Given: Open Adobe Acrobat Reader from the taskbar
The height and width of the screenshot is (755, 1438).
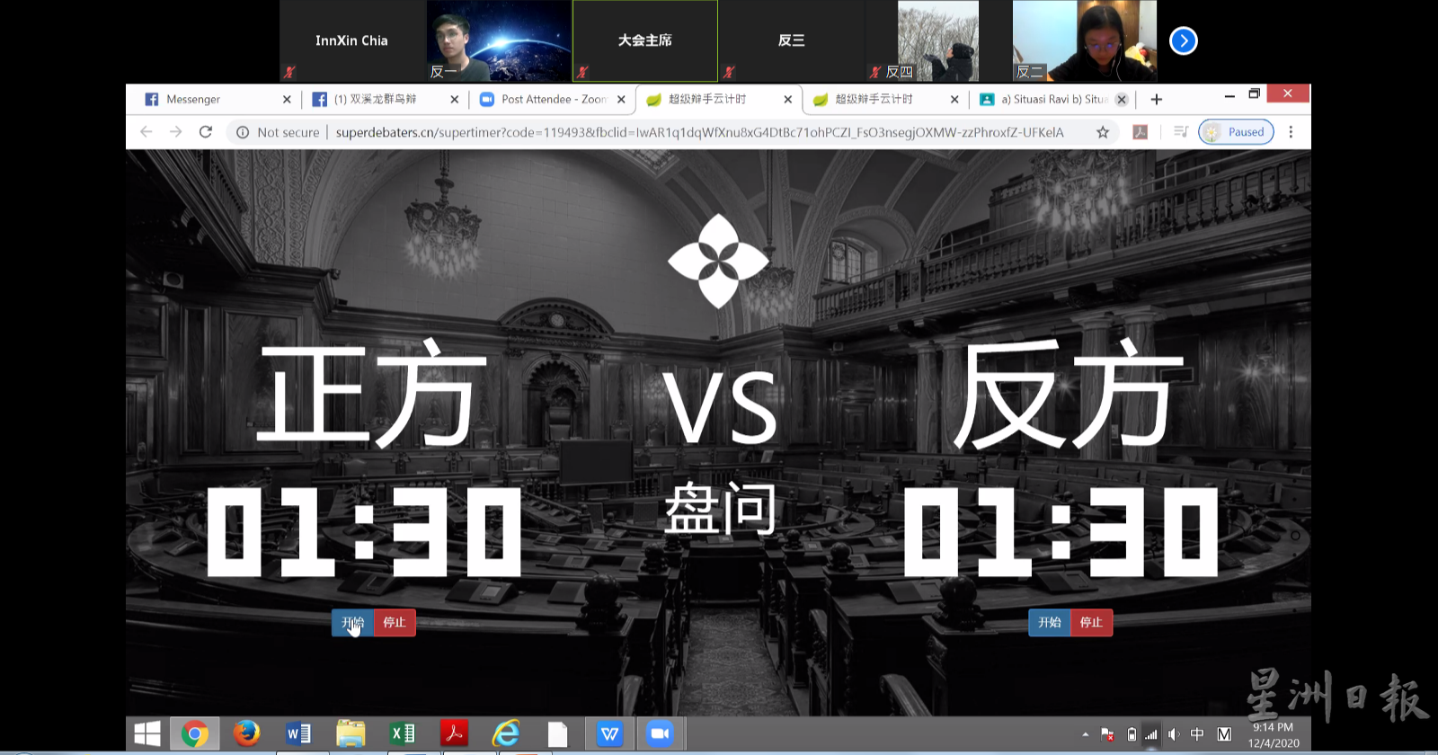Looking at the screenshot, I should 454,734.
